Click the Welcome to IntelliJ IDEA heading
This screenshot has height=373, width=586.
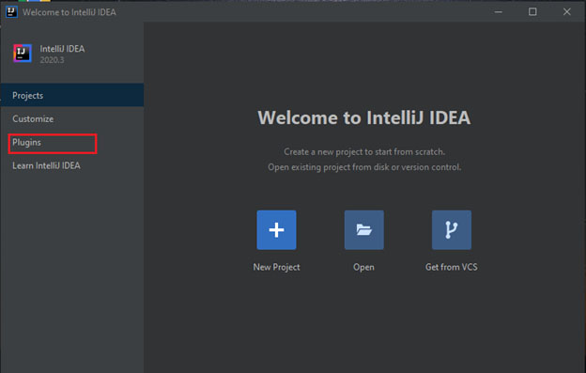(364, 117)
